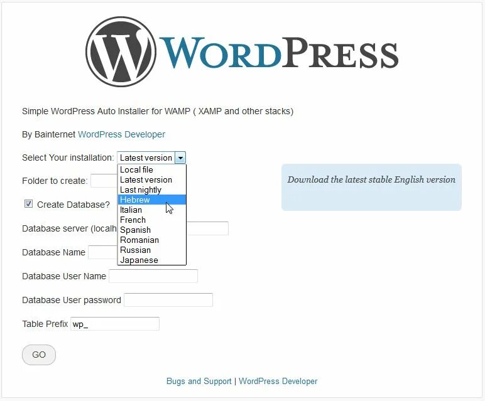Select 'Local file' from installation list
This screenshot has width=485, height=401.
(x=152, y=169)
